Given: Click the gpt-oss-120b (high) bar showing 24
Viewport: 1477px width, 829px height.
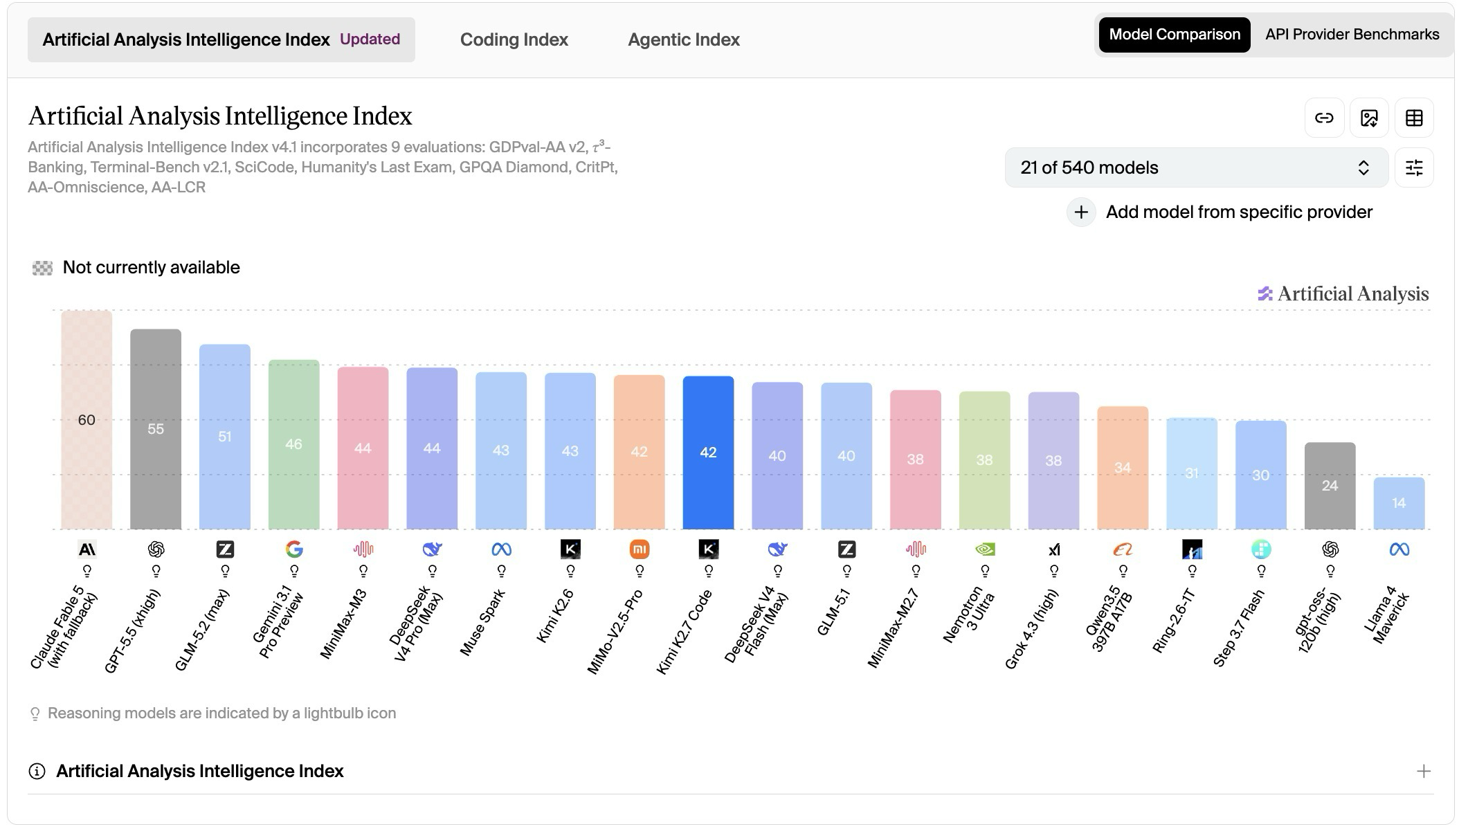Looking at the screenshot, I should tap(1330, 486).
